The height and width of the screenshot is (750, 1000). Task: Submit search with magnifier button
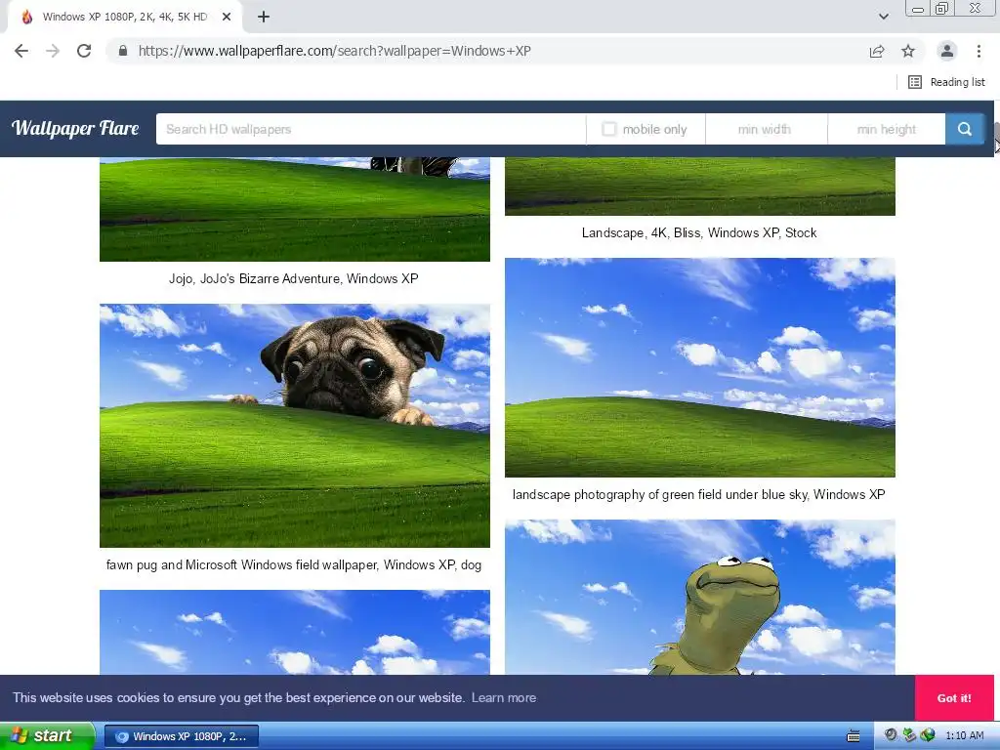coord(964,130)
